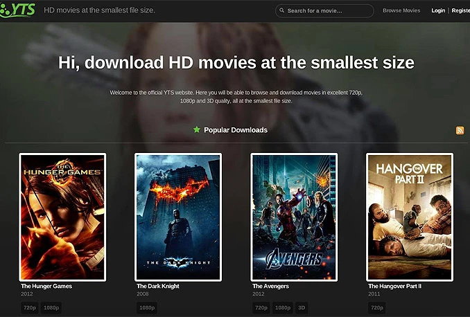This screenshot has width=470, height=317.
Task: Open The Hunger Games poster
Action: pyautogui.click(x=62, y=217)
